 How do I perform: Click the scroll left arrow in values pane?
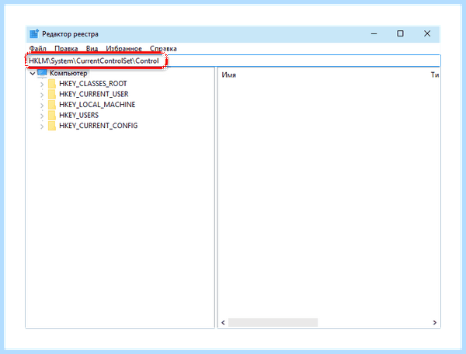point(223,322)
